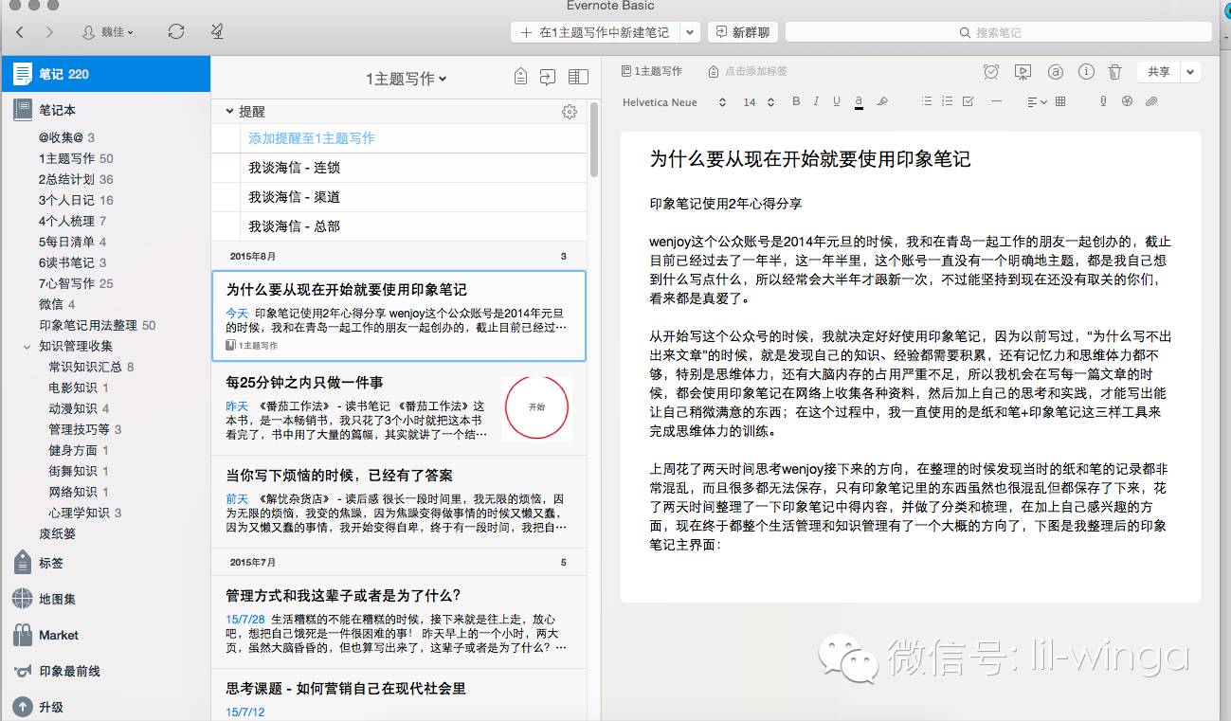Click 添加提醒至1主题写作 link
The width and height of the screenshot is (1231, 721).
pos(312,138)
